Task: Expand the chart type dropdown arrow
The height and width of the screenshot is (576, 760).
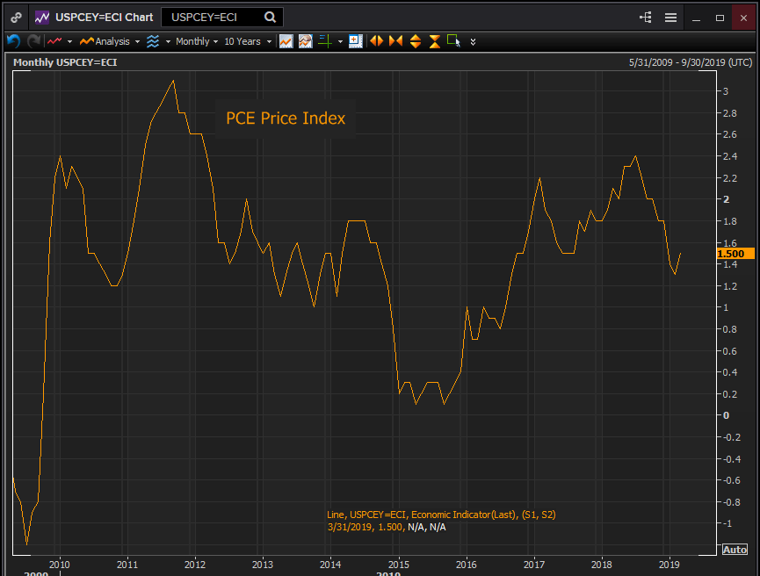Action: (69, 41)
